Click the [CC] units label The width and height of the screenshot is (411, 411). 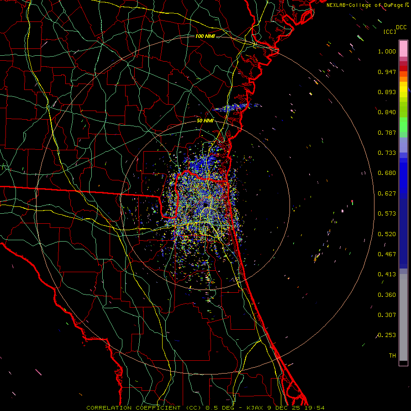(390, 32)
